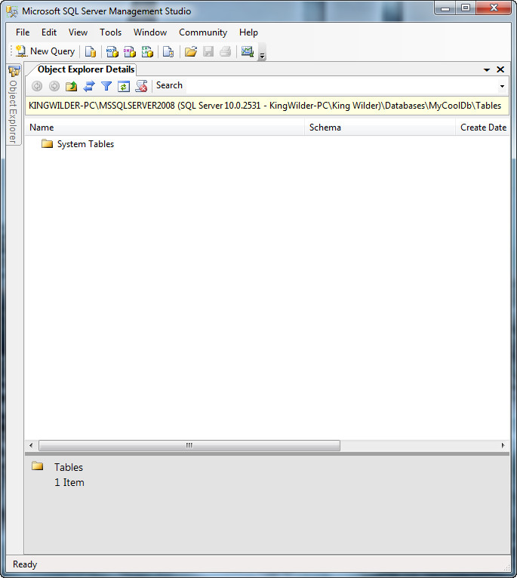The height and width of the screenshot is (578, 517).
Task: Click the scrollbar left arrow
Action: 31,445
